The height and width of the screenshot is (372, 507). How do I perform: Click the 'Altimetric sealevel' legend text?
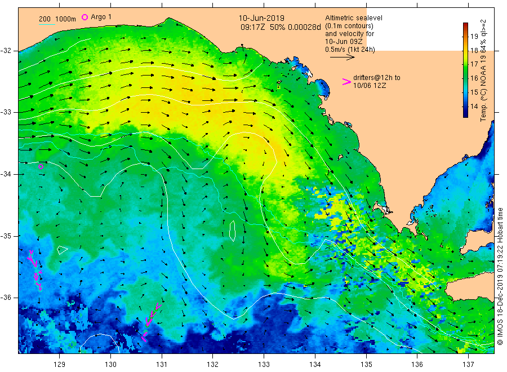click(x=353, y=18)
